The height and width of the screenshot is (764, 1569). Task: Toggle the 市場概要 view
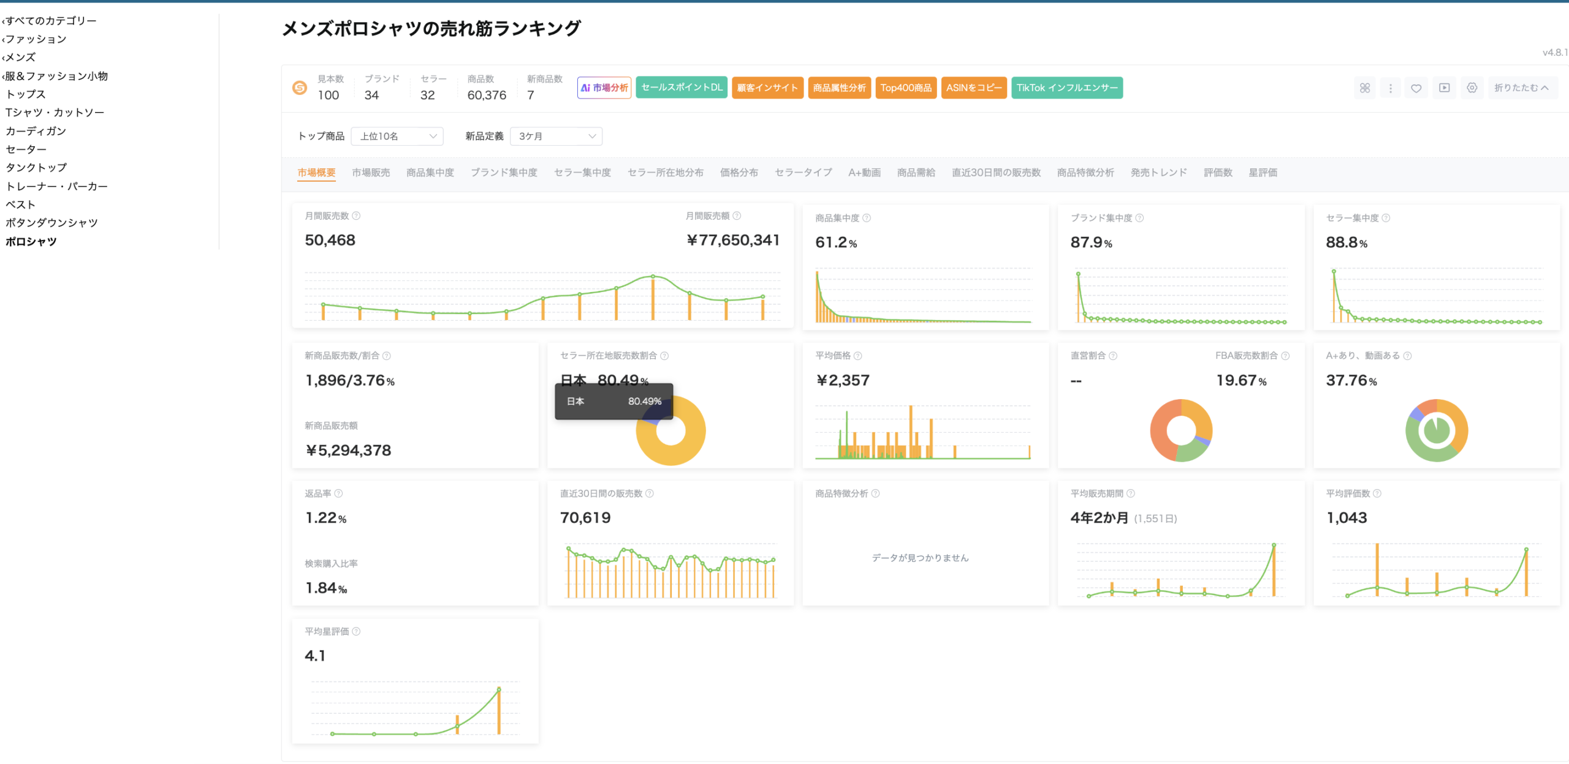pos(316,173)
